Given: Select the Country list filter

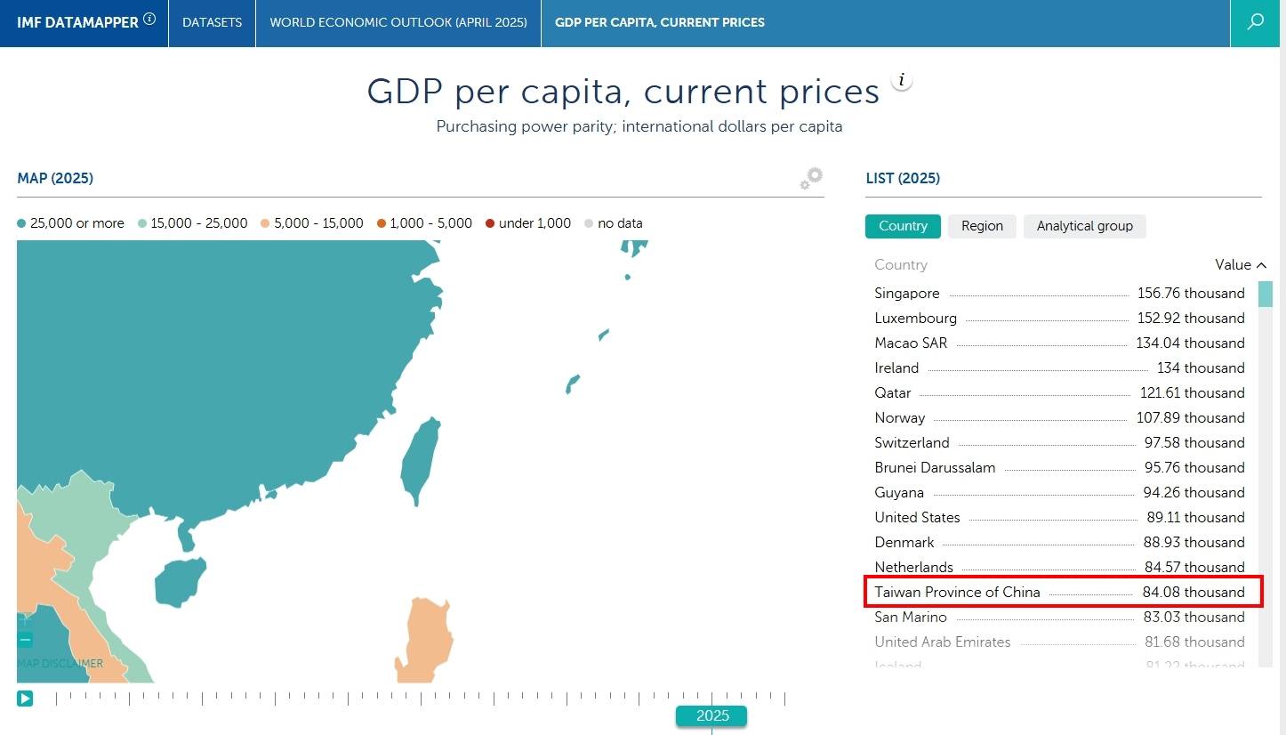Looking at the screenshot, I should click(903, 226).
